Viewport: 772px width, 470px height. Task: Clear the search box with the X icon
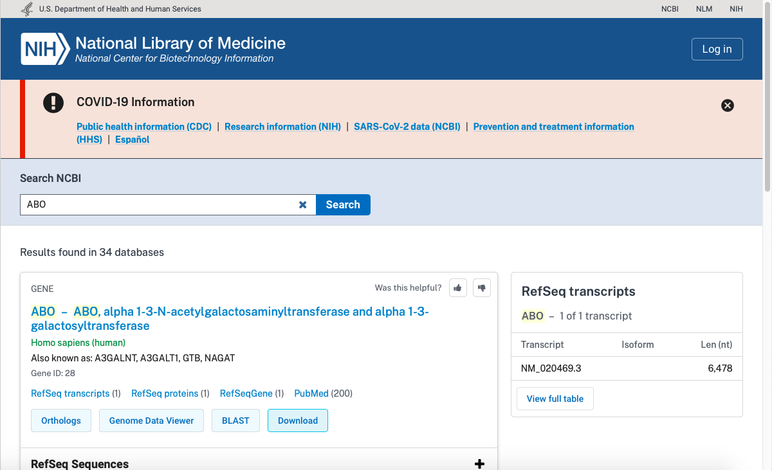(302, 204)
